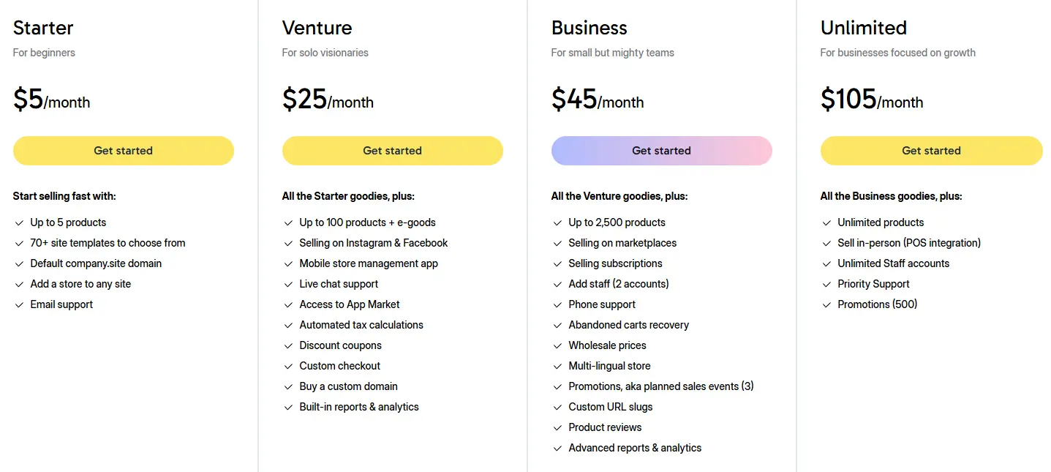Click checkmark beside Live chat support
The height and width of the screenshot is (472, 1051).
coord(288,285)
